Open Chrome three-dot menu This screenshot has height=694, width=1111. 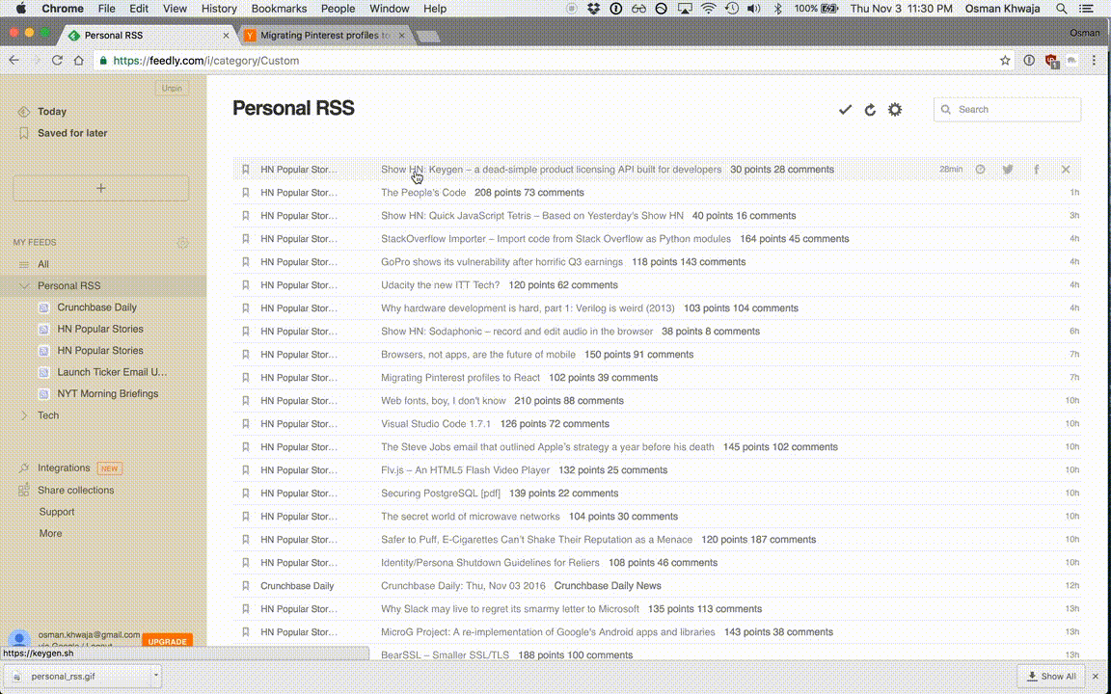[1094, 61]
